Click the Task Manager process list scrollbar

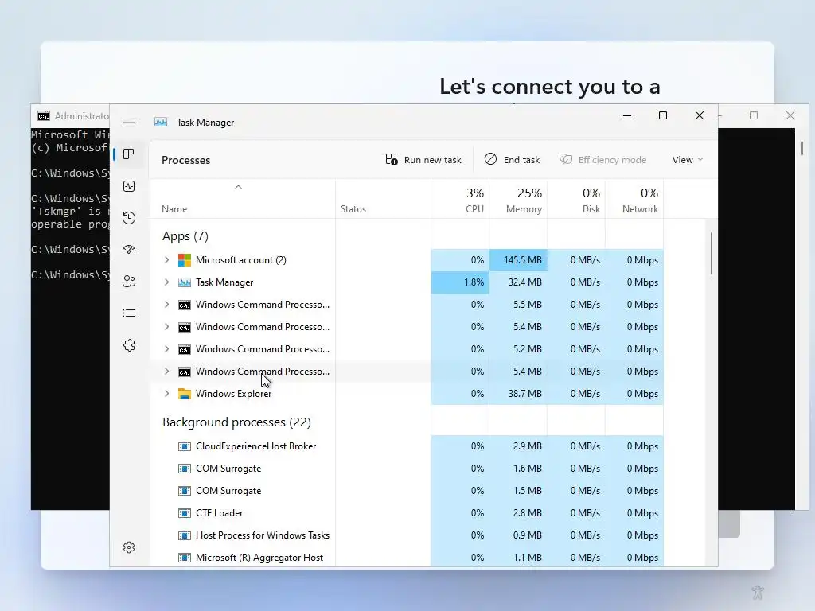tap(711, 254)
